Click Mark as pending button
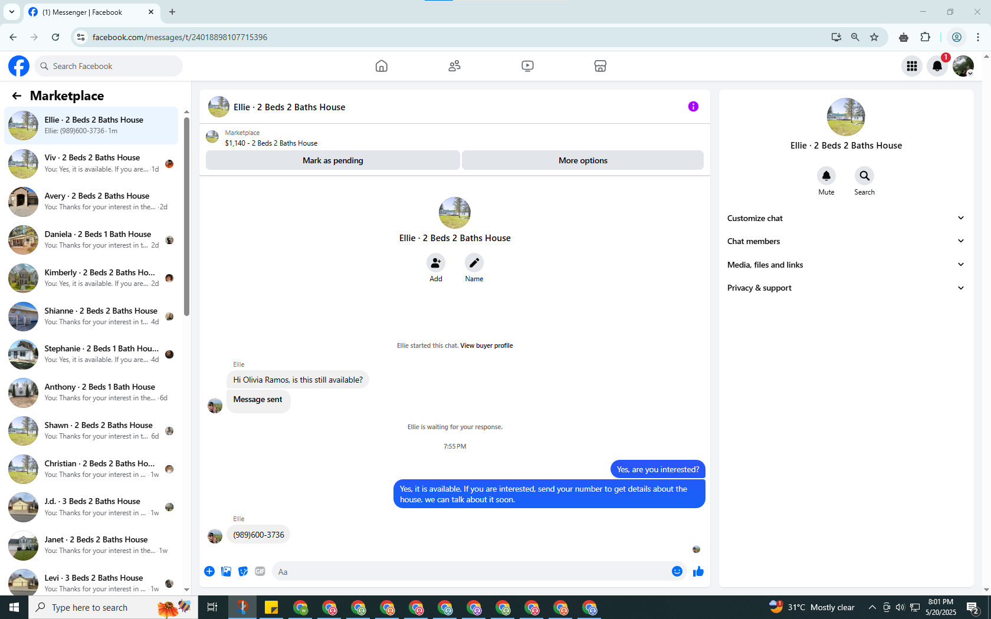 [333, 160]
